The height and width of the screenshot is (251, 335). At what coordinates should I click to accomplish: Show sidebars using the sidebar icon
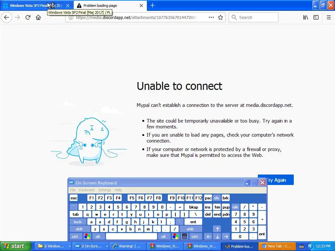tap(316, 18)
